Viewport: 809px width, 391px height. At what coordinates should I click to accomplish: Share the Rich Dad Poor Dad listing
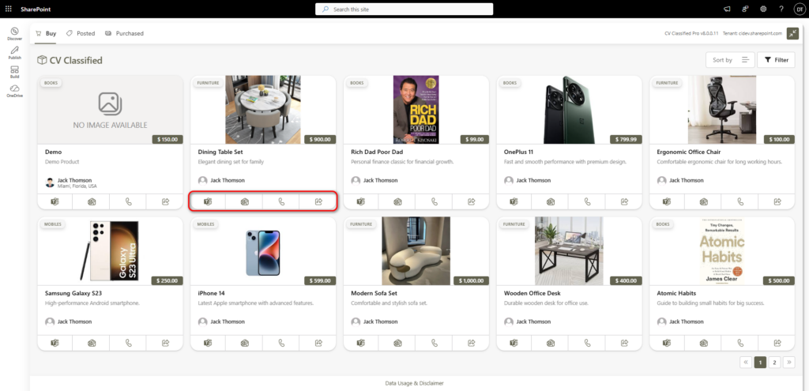(x=471, y=201)
